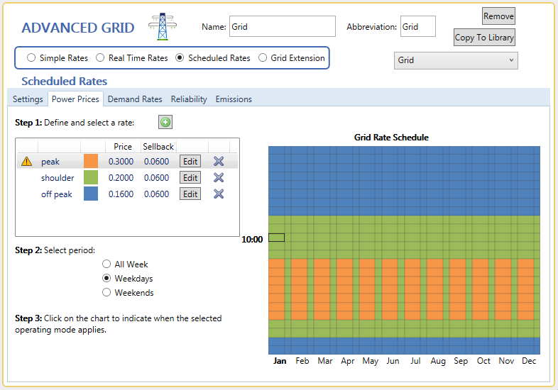The width and height of the screenshot is (558, 390).
Task: Switch to the Demand Rates tab
Action: (x=135, y=99)
